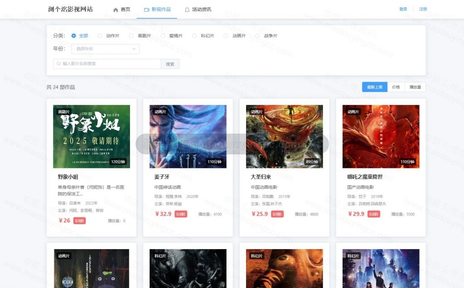Viewport: 464px width, 288px height.
Task: Click the year dropdown chevron arrow
Action: [134, 49]
